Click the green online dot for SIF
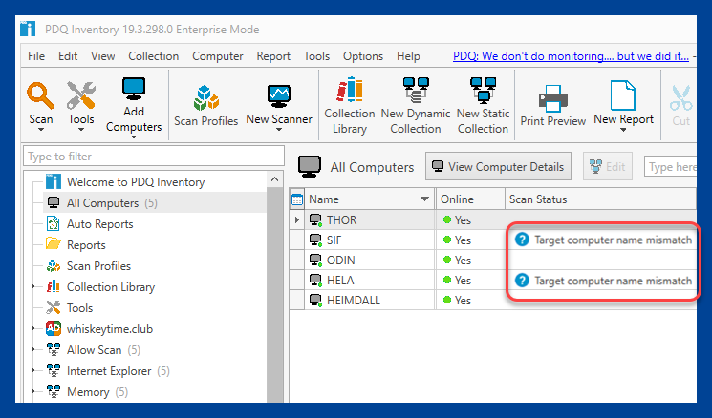 [x=447, y=240]
